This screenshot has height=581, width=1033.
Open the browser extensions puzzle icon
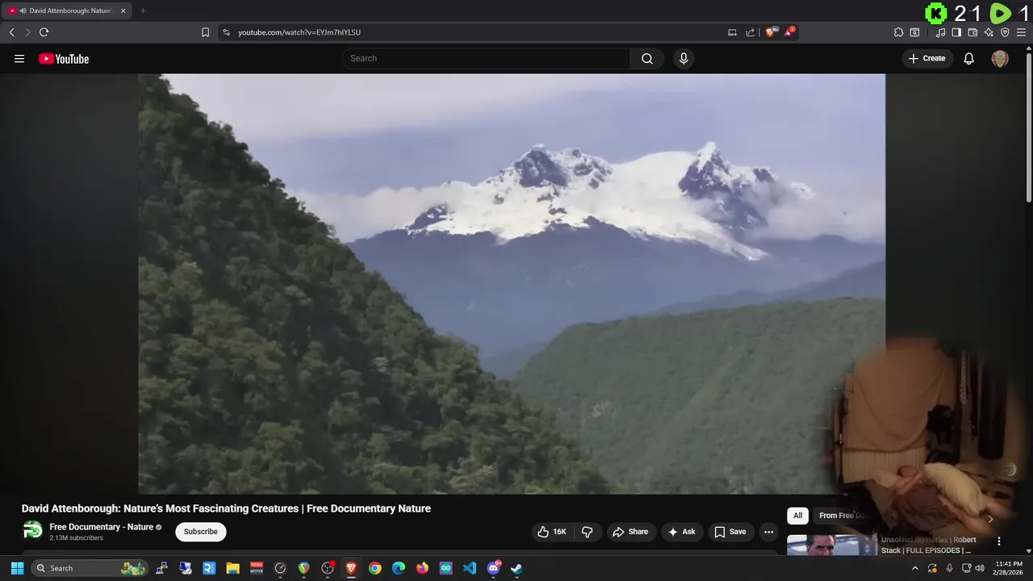[898, 32]
